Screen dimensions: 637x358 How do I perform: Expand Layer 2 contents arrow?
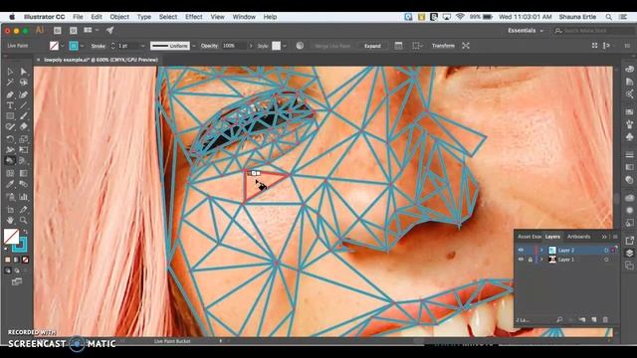(541, 250)
